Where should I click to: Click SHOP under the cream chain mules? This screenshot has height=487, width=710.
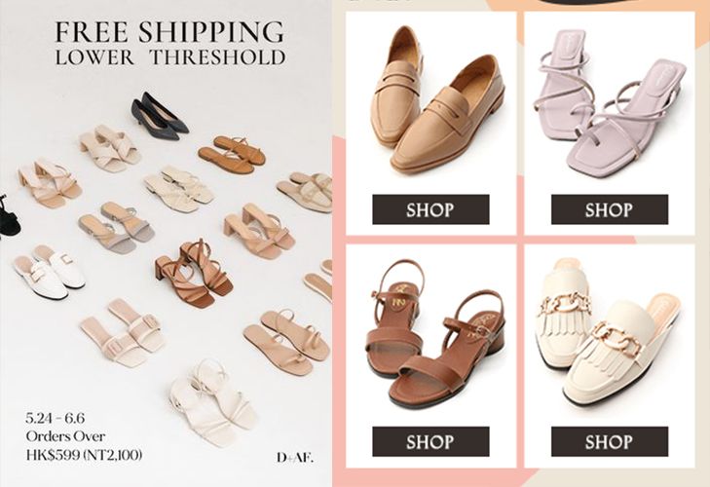[x=610, y=441]
